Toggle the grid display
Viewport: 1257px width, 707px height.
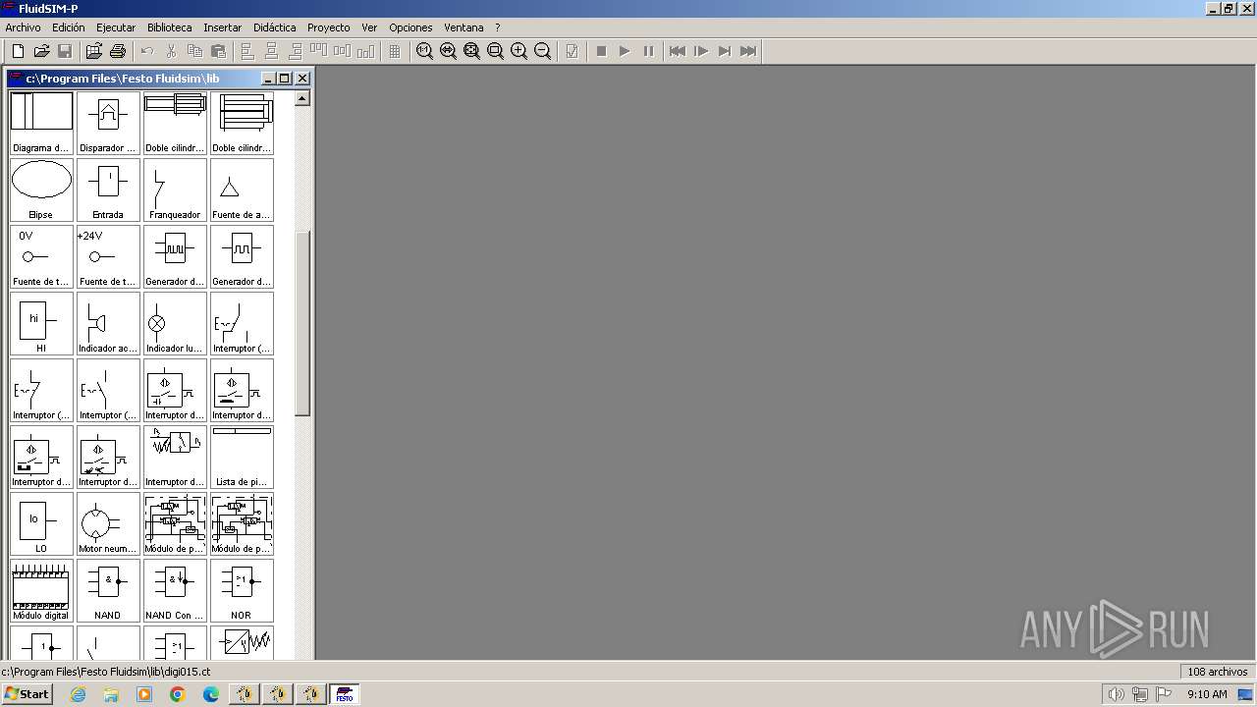tap(395, 51)
